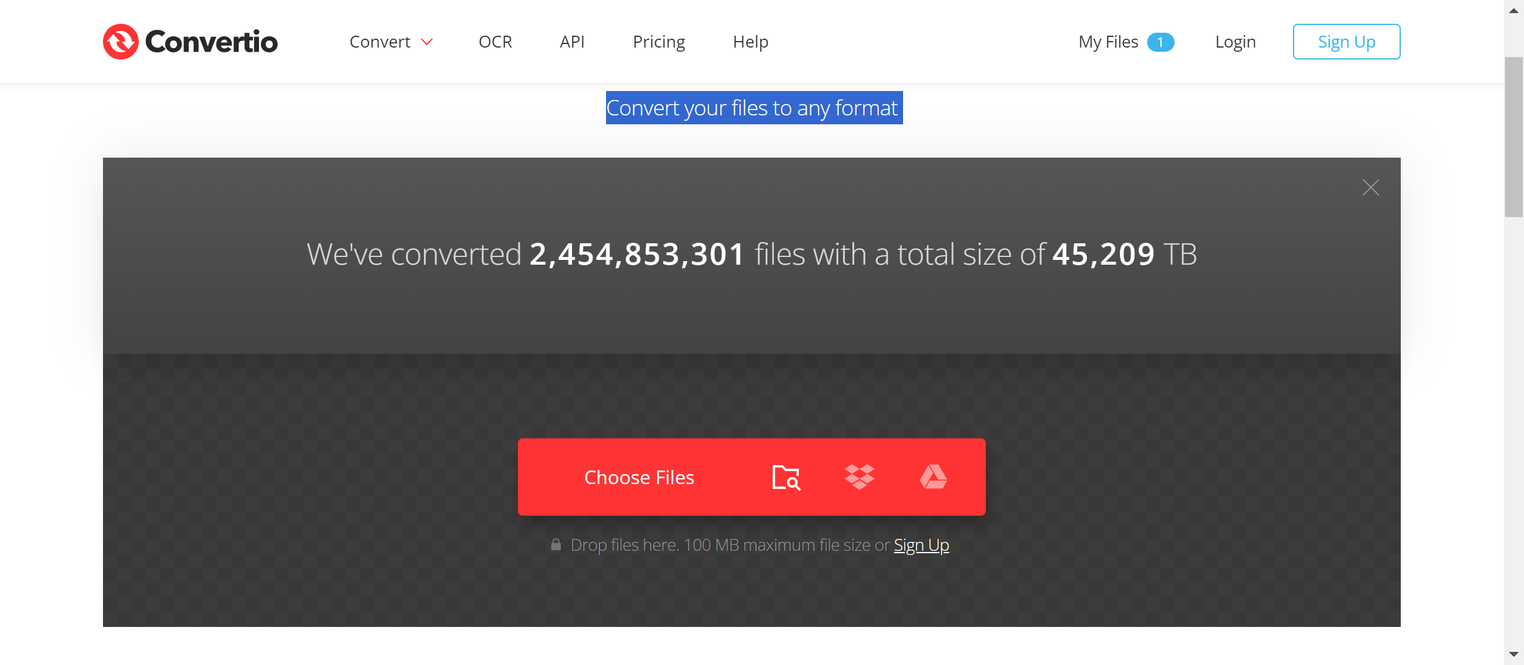
Task: Expand the Convert menu dropdown
Action: [x=380, y=42]
